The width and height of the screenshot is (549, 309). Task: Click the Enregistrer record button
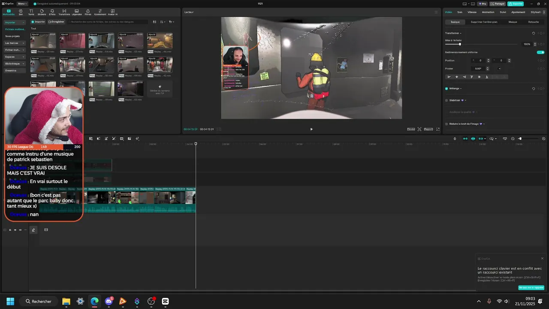tap(56, 21)
